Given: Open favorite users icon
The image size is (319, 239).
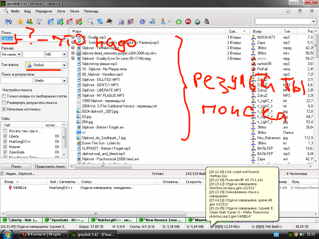Looking at the screenshot, I should 30,21.
